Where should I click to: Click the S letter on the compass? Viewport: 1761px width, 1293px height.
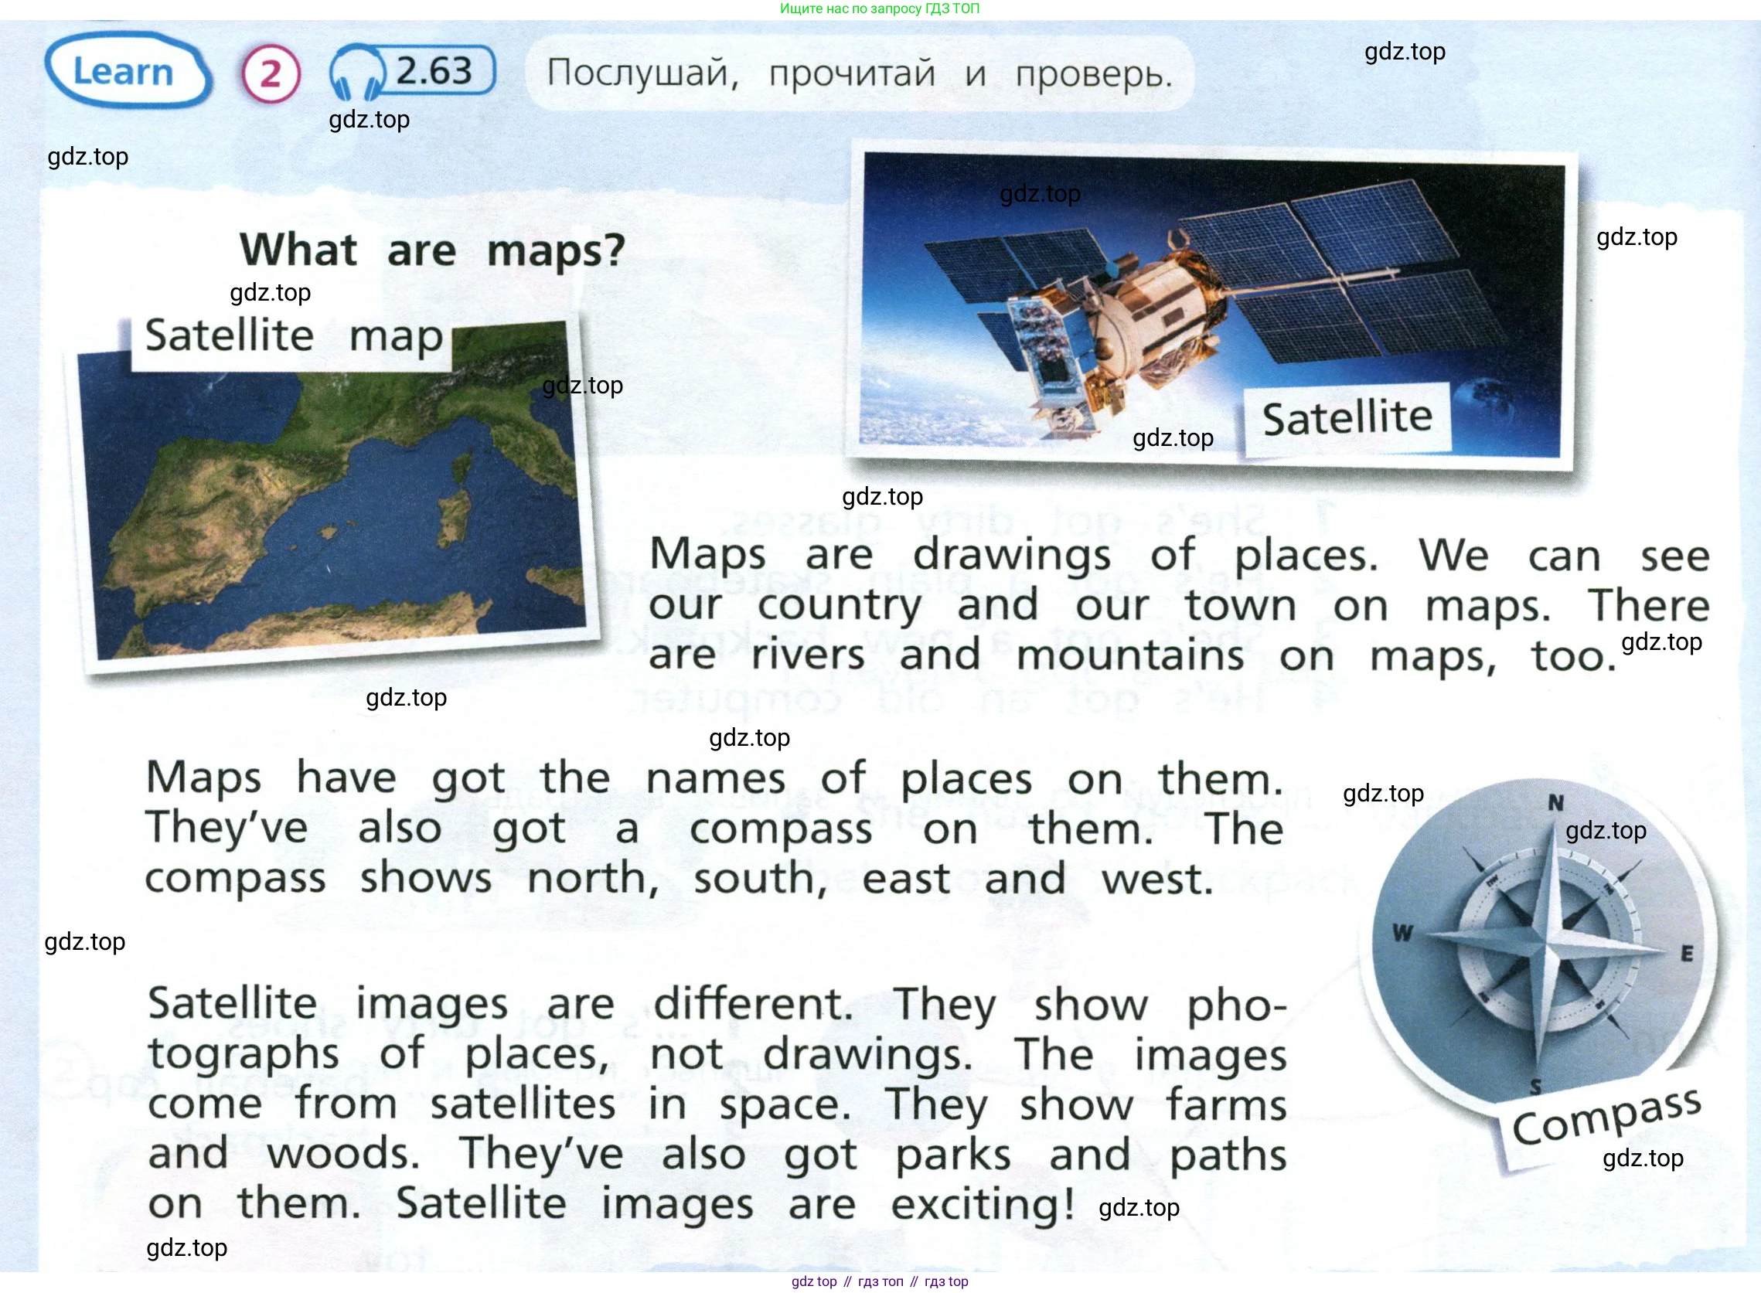point(1535,1087)
